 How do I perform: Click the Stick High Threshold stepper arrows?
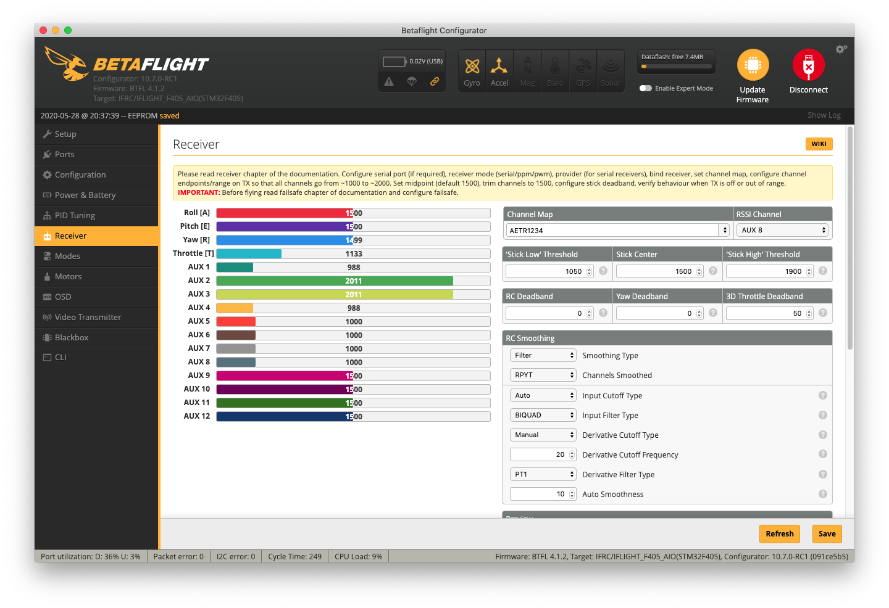point(809,271)
